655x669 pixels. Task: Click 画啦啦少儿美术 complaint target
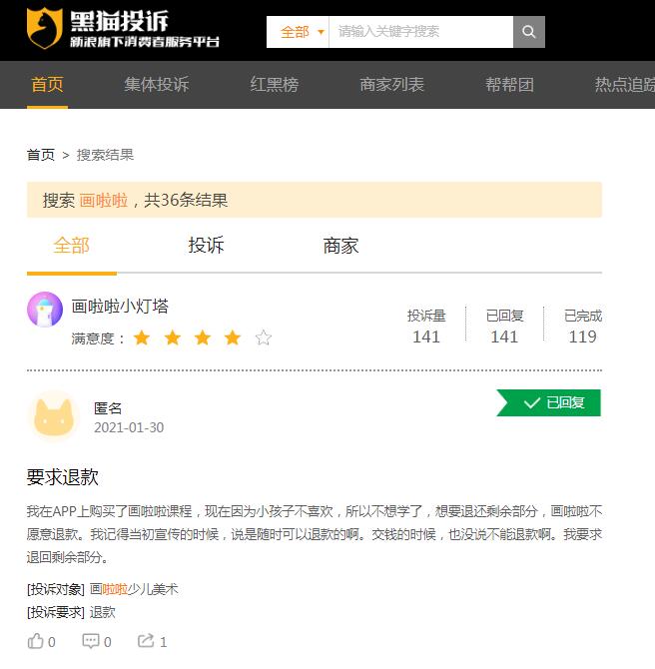[x=134, y=589]
